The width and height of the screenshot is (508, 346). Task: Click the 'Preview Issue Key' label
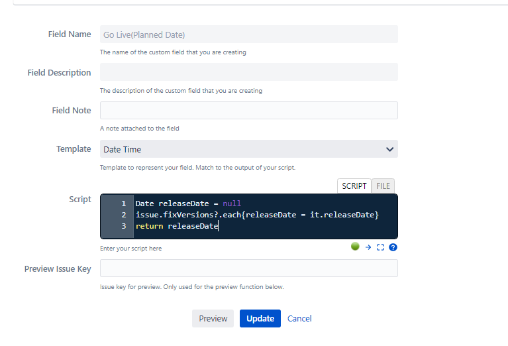tap(58, 269)
